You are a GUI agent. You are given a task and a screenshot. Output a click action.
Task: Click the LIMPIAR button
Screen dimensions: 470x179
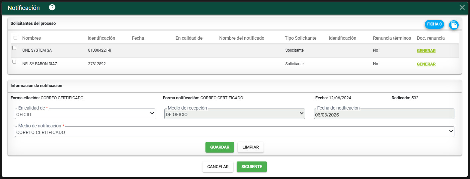coord(250,147)
